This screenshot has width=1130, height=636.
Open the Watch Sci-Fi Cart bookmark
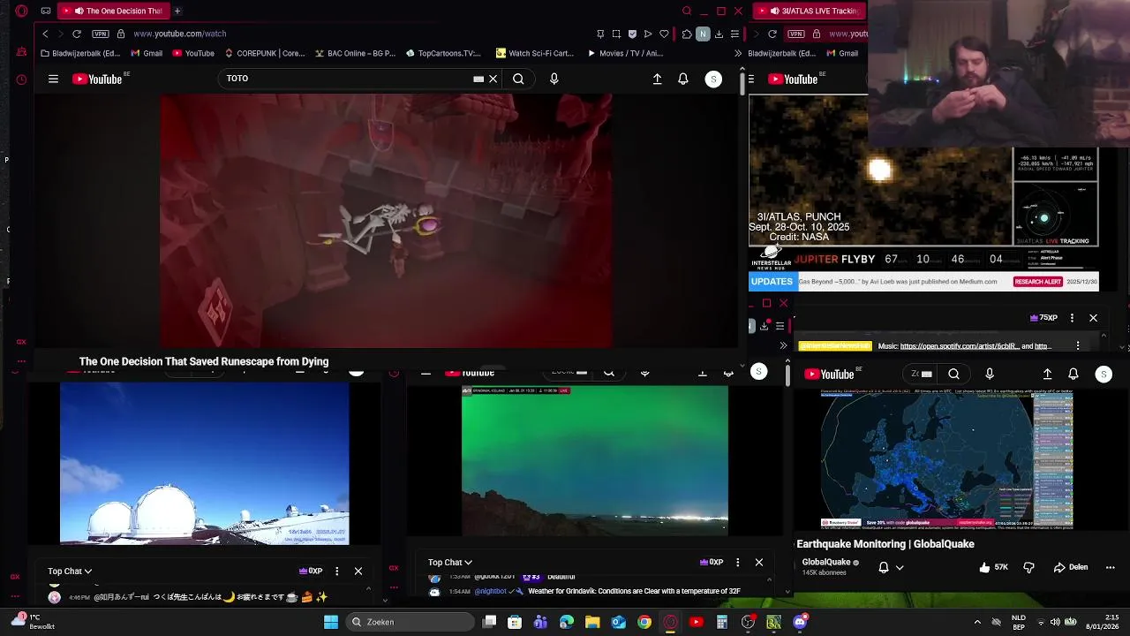(535, 53)
